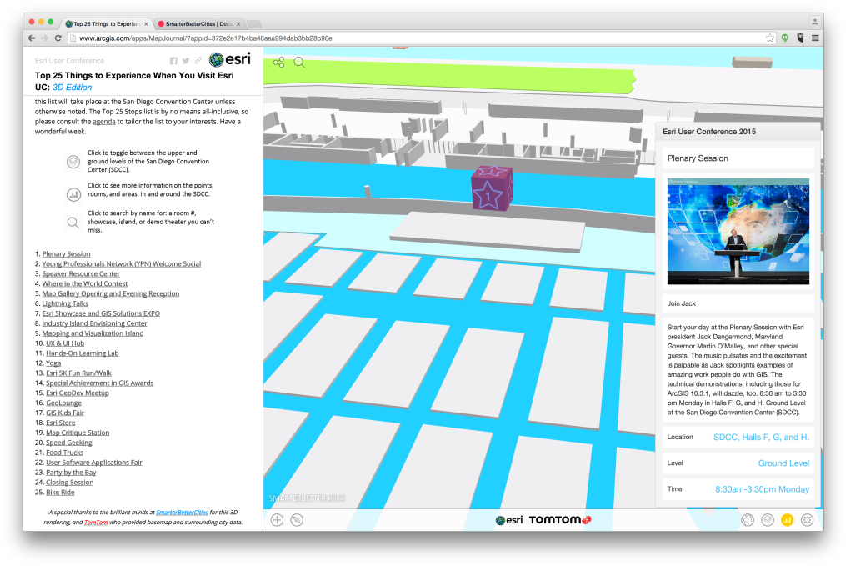Open Young Professionals Network Welcome Social link

[x=122, y=264]
